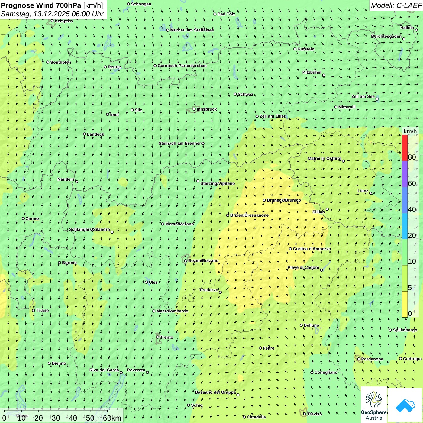This screenshot has height=423, width=423.
Task: Click the 'Brixen/Bressanone' label
Action: 249,215
